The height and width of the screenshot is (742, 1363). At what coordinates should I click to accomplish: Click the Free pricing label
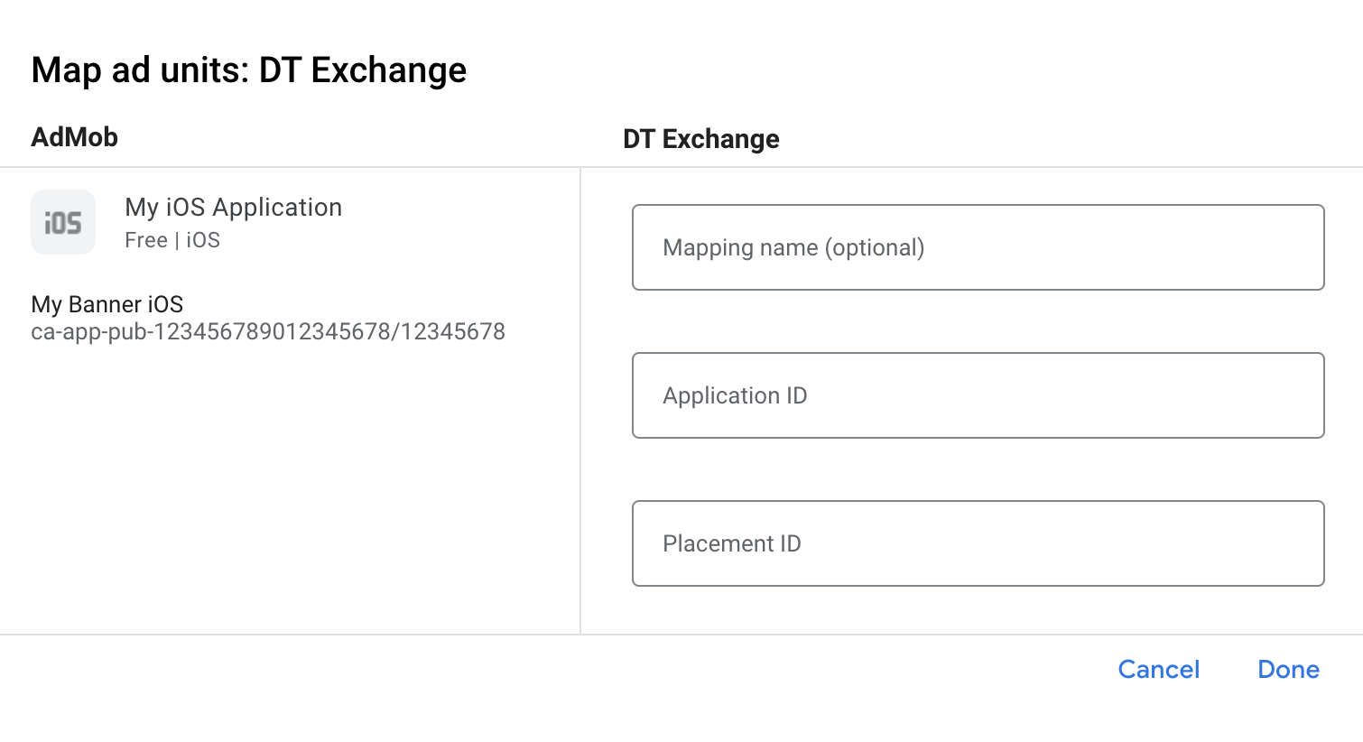click(x=146, y=240)
